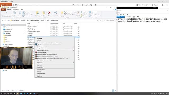Choose 'Копировать' in the context menu
The width and height of the screenshot is (169, 95).
(x=40, y=67)
